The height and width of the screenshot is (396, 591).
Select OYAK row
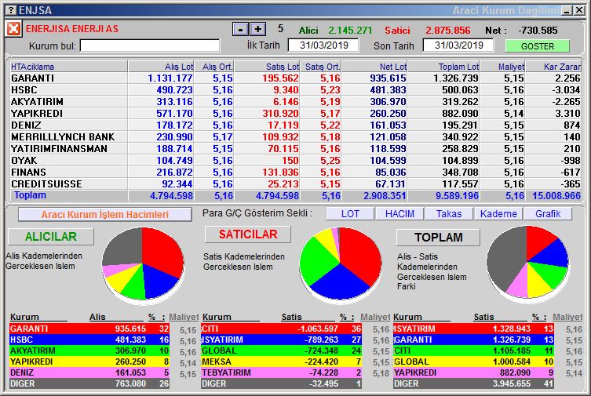295,160
